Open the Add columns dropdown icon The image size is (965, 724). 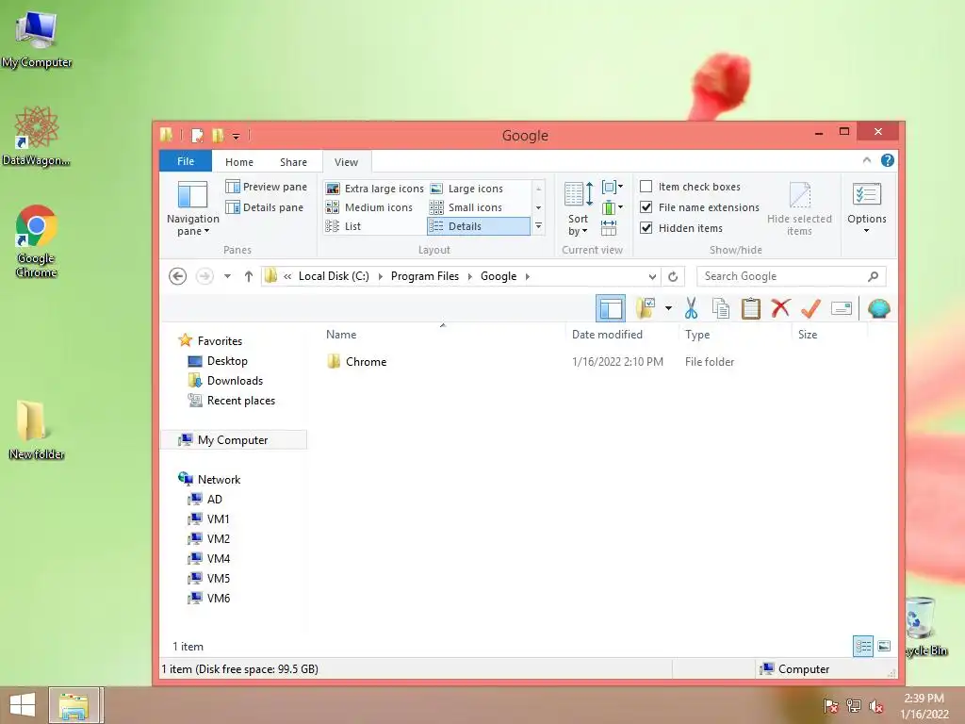point(612,207)
